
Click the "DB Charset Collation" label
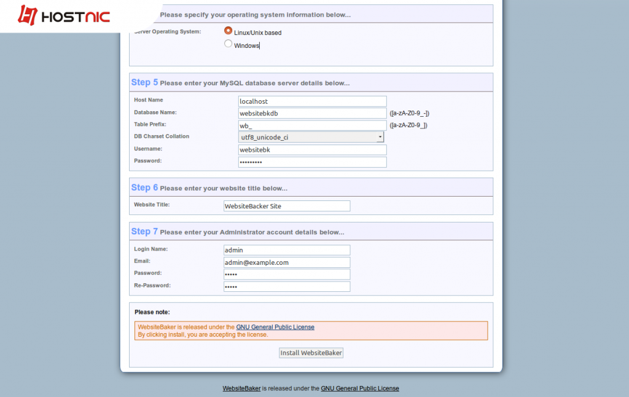[162, 136]
